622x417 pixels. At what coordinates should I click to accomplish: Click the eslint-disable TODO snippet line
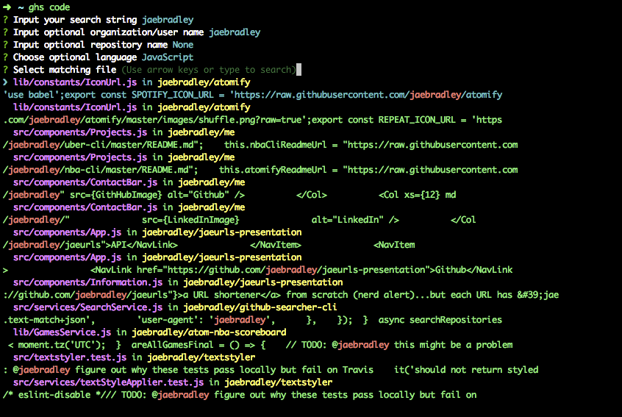[240, 395]
